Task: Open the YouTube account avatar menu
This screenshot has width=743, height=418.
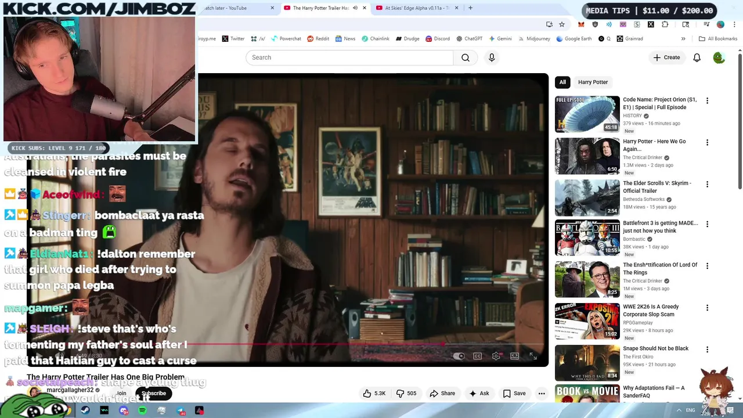Action: (719, 57)
